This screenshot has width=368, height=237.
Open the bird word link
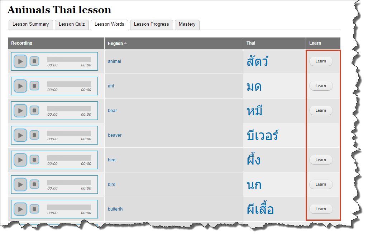coord(111,185)
